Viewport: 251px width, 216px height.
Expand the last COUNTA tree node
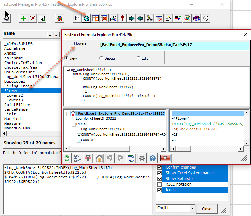coord(79,141)
